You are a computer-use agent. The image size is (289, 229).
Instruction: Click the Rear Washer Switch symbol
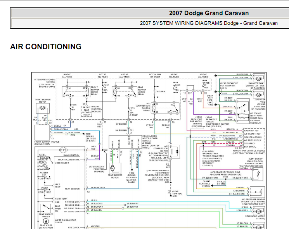tap(45, 208)
